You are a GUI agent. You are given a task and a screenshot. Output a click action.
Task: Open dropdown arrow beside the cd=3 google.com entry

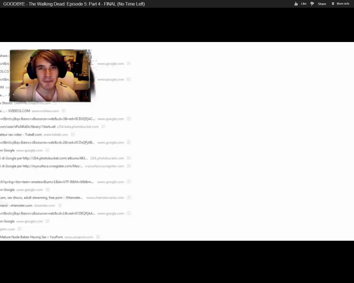(x=129, y=119)
